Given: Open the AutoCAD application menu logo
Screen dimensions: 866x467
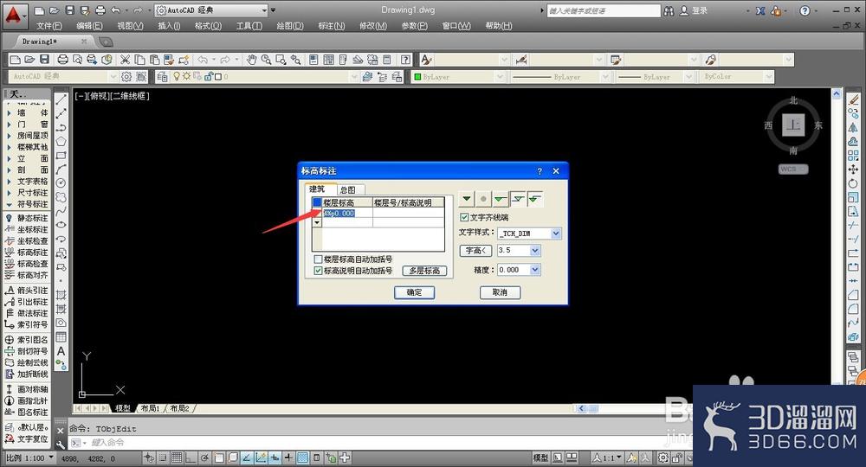Looking at the screenshot, I should (x=13, y=15).
